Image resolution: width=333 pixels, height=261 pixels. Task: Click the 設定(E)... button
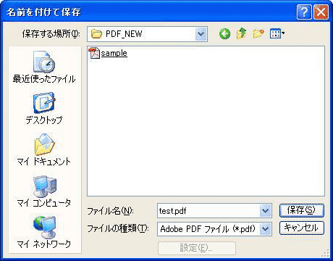click(x=197, y=248)
